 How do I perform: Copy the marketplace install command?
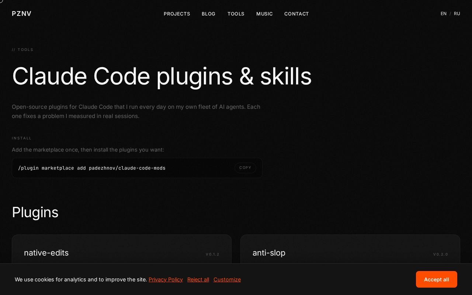245,168
